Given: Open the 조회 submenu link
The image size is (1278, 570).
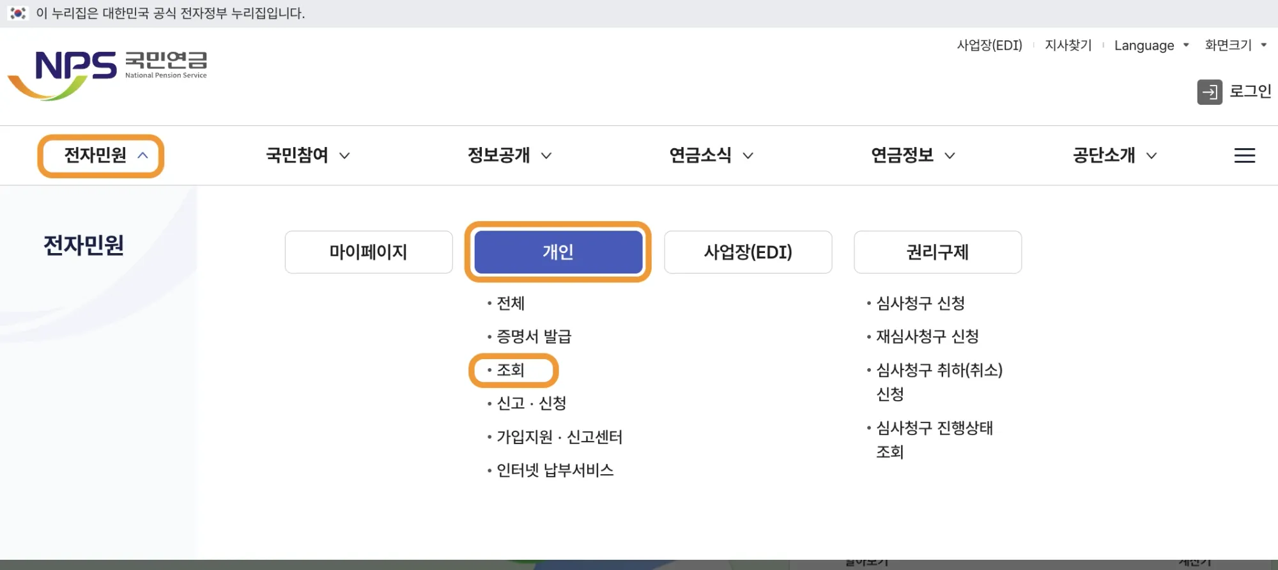Looking at the screenshot, I should tap(511, 370).
